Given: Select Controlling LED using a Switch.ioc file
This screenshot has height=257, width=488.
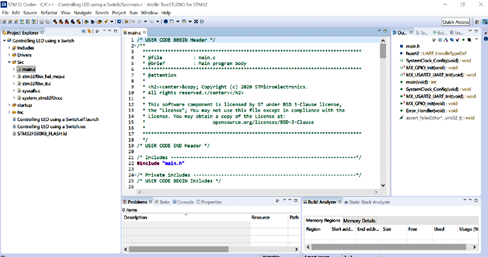Looking at the screenshot, I should click(51, 126).
